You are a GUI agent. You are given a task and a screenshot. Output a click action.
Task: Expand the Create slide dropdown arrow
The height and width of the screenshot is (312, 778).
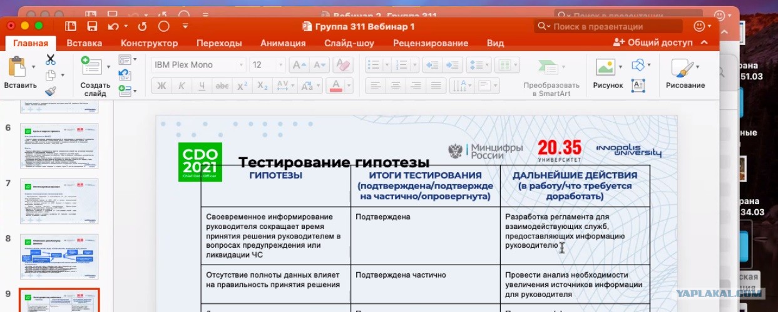point(108,67)
